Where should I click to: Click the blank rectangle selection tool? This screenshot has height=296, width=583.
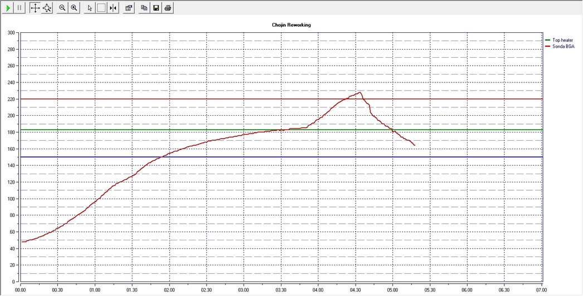[x=101, y=8]
